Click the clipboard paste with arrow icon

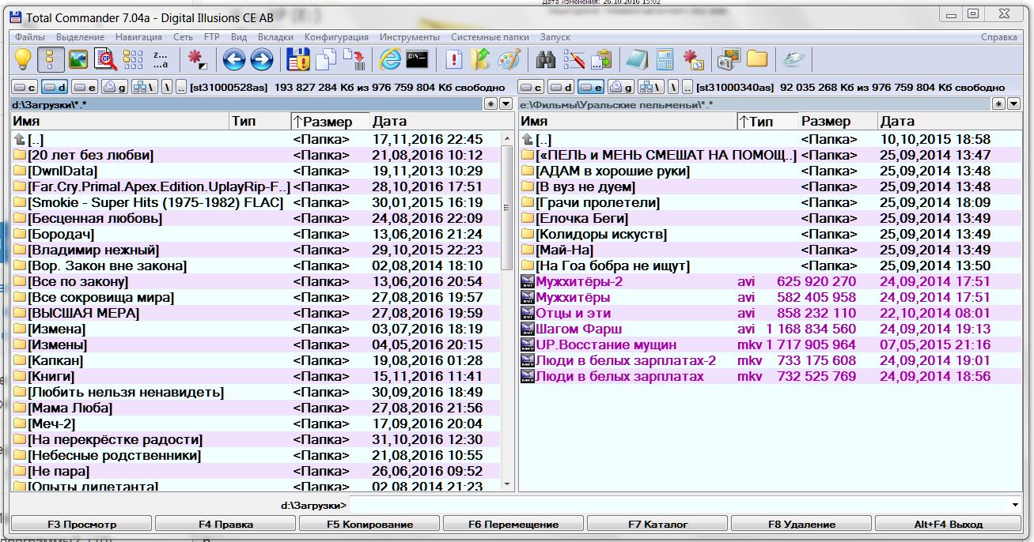pyautogui.click(x=600, y=59)
